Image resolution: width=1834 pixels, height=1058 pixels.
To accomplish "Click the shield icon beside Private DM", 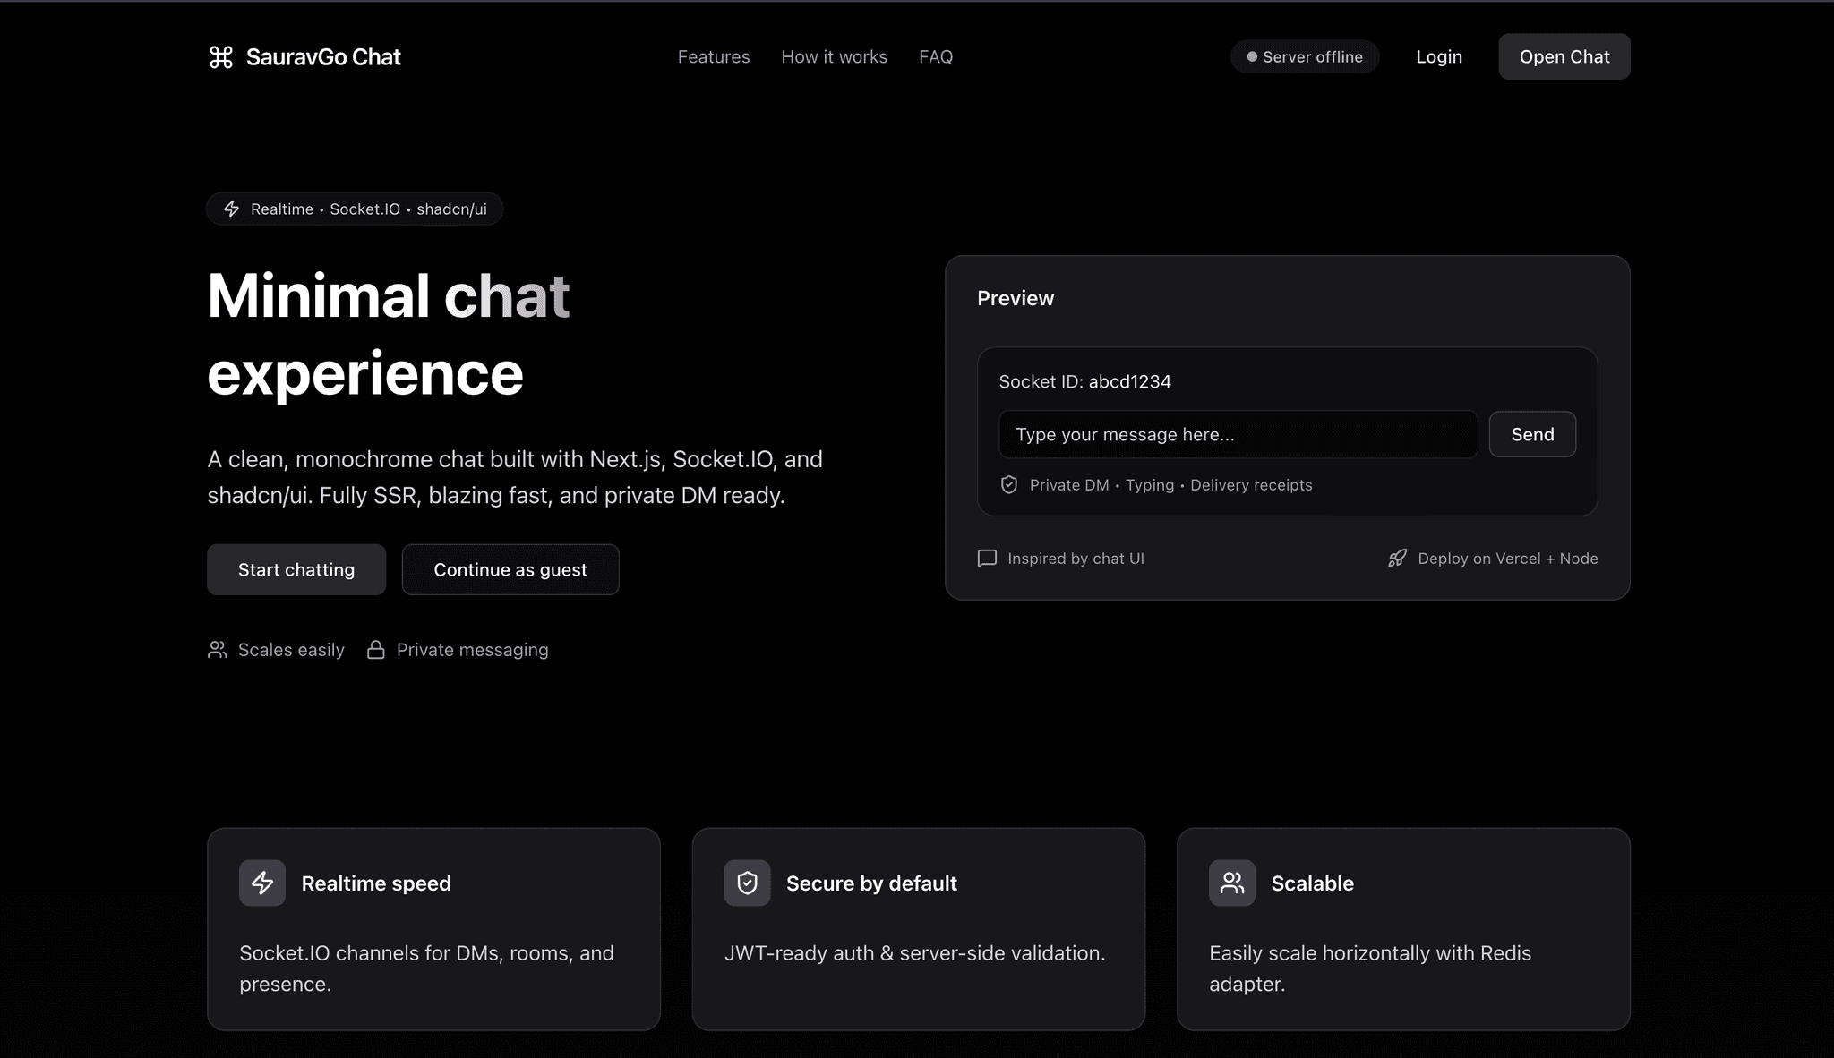I will tap(1009, 484).
